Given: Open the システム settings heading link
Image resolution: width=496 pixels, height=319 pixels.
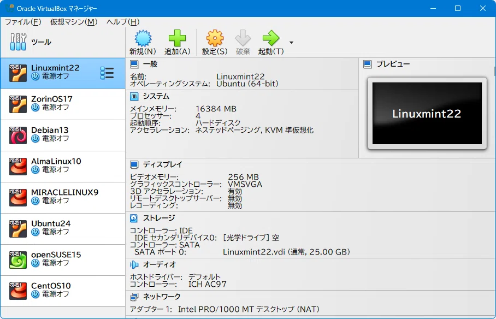Looking at the screenshot, I should 156,96.
